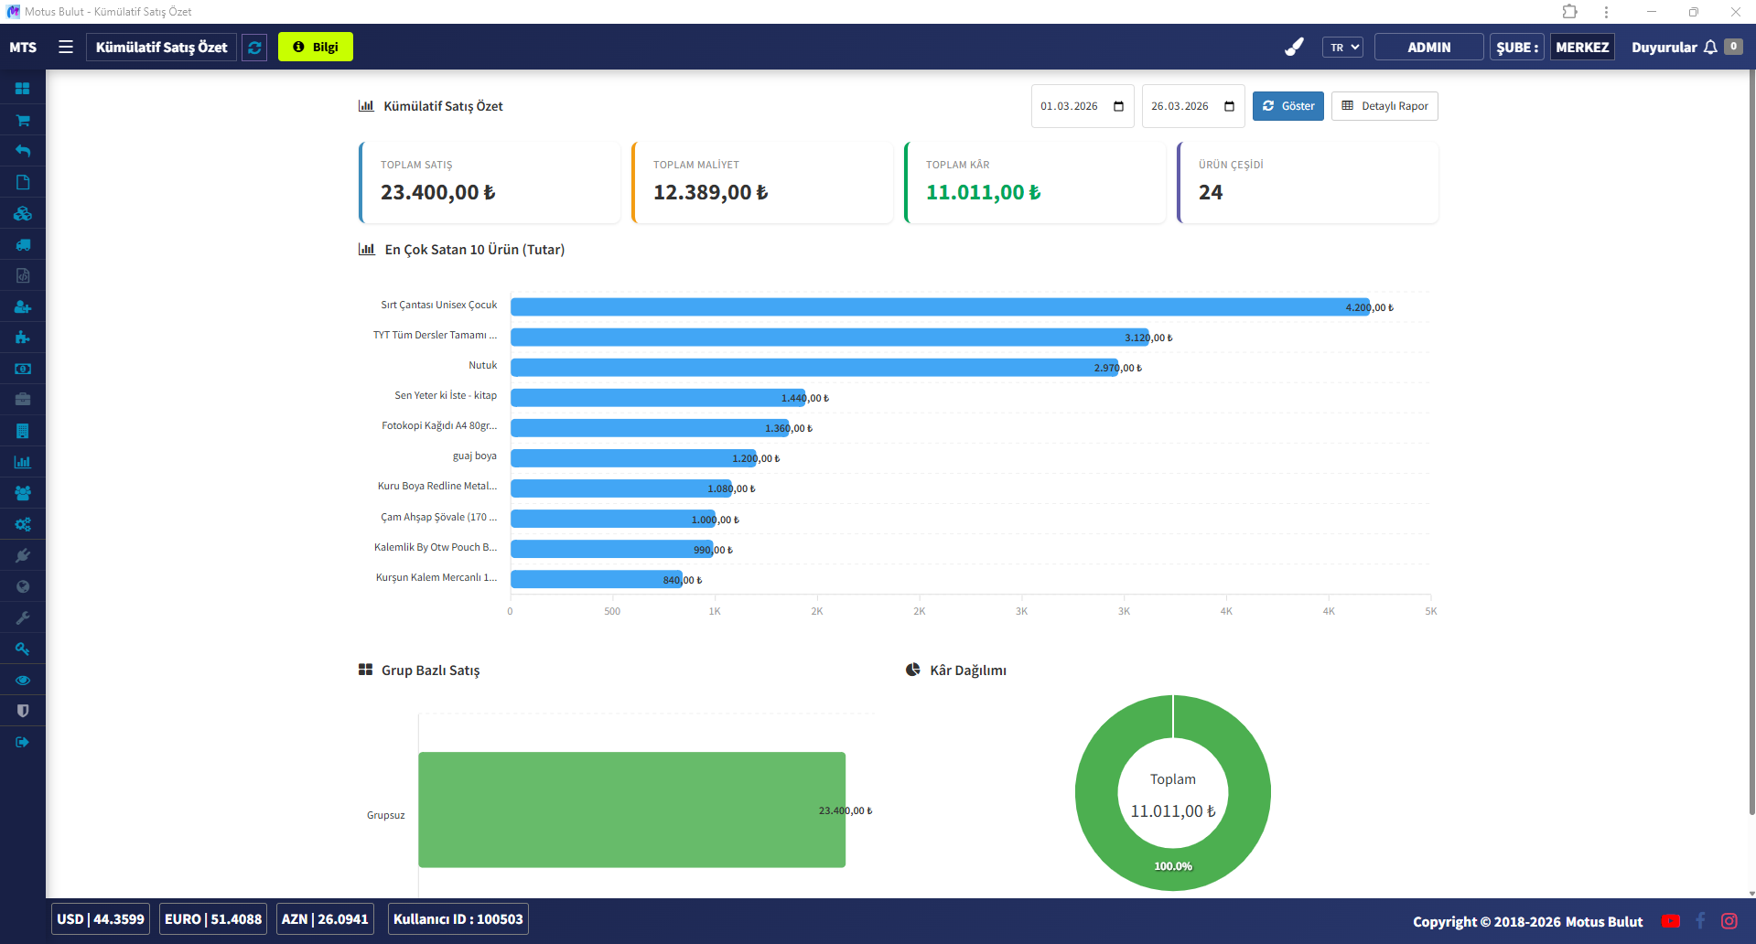Screen dimensions: 1756x944
Task: Click the eye icon in sidebar
Action: click(23, 680)
